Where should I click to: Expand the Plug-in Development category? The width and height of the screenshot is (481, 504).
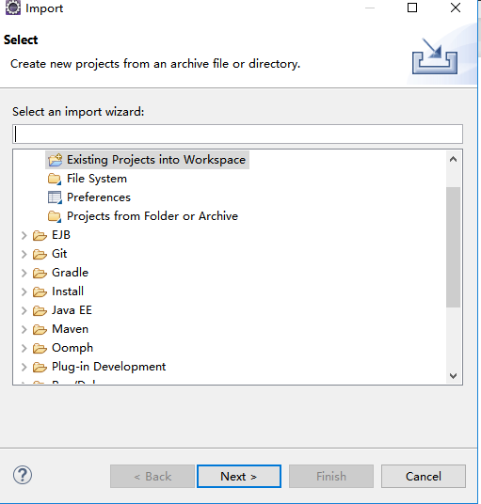(x=24, y=367)
